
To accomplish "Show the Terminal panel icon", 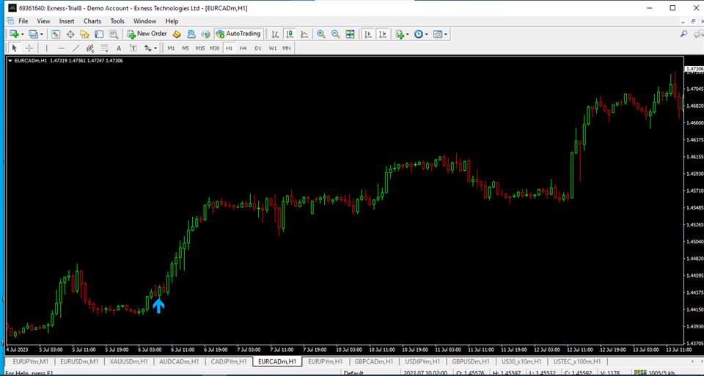I will point(99,34).
